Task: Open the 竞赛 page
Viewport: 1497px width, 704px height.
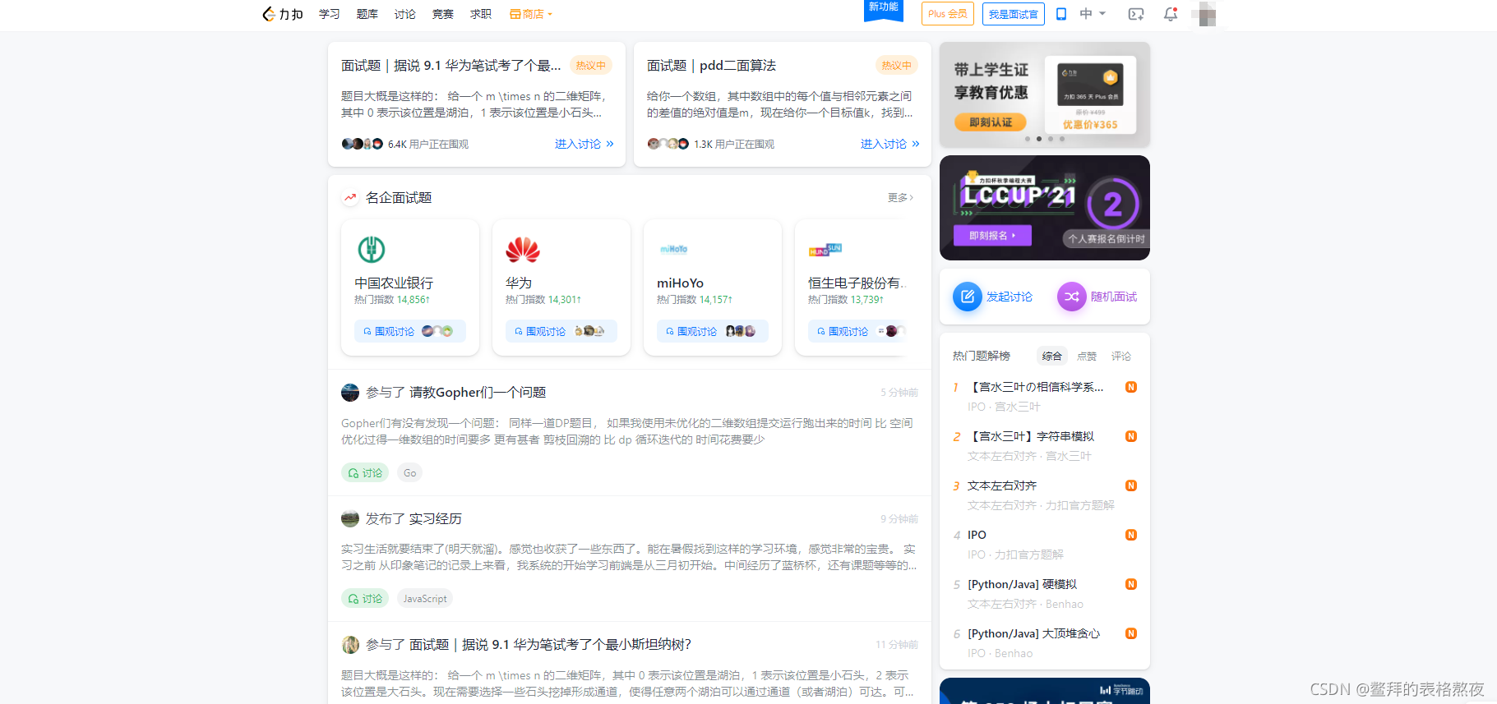Action: (442, 14)
